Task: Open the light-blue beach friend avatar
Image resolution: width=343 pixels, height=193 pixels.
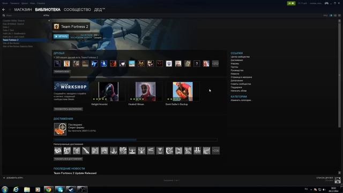Action: coord(132,64)
